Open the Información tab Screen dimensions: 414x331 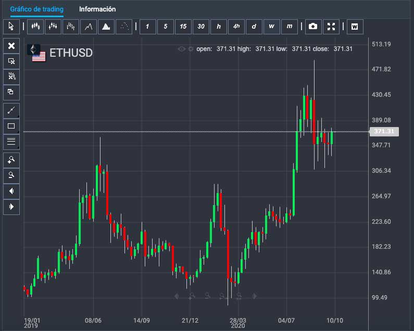click(x=97, y=9)
